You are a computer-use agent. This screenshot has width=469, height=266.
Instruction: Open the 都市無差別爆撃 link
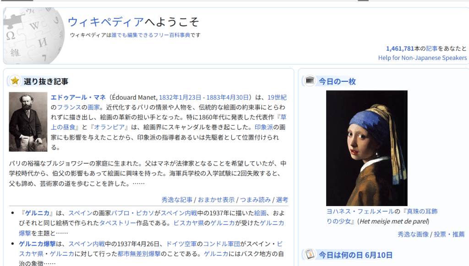click(139, 254)
